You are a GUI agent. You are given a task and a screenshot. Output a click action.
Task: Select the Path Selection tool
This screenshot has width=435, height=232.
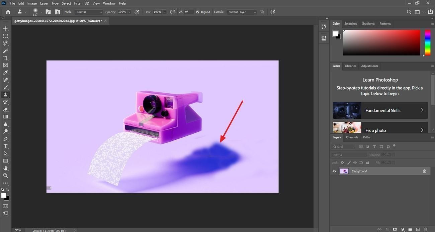5,153
